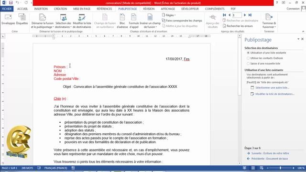
Task: Click the 249 MOTS word count
Action: click(x=27, y=168)
